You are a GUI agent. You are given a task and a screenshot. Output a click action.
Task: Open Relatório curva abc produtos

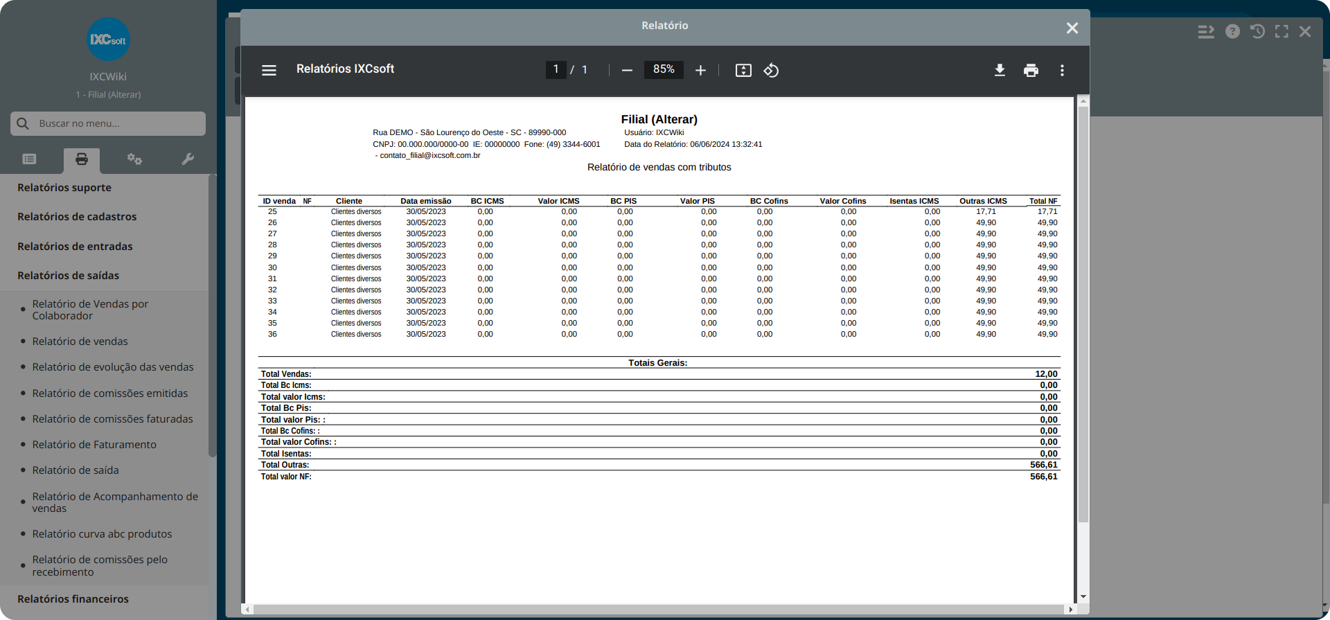click(x=102, y=534)
